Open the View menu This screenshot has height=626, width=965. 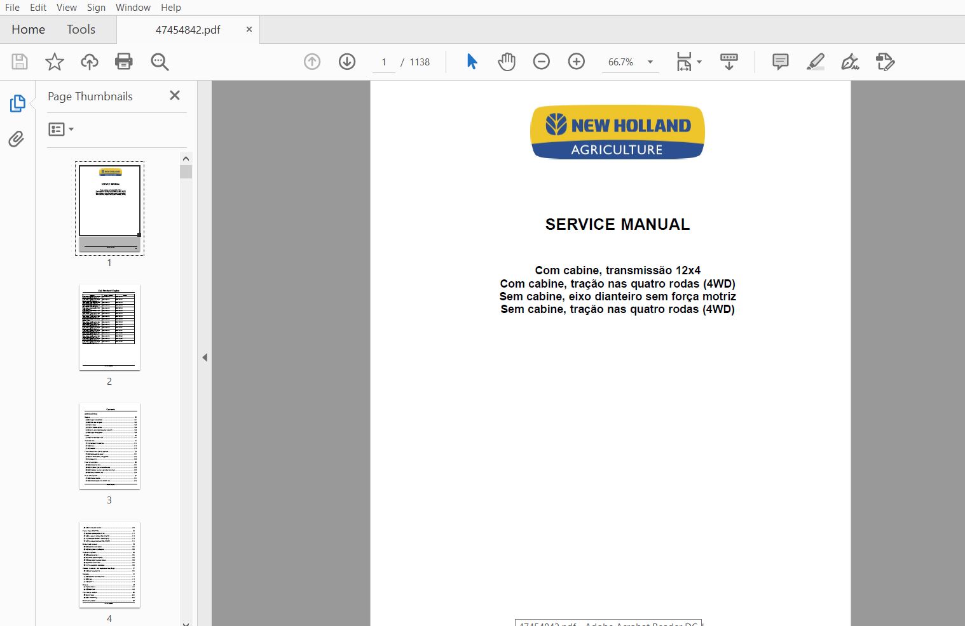[67, 8]
